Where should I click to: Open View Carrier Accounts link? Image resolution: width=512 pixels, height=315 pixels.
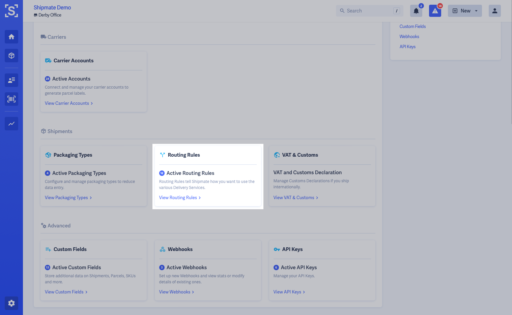(69, 103)
